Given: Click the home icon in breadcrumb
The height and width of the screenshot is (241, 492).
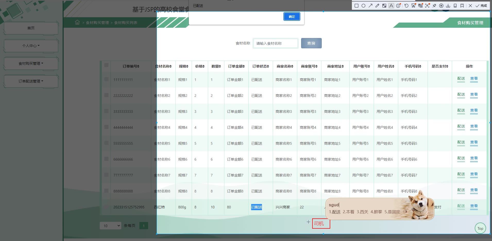Looking at the screenshot, I should (77, 22).
